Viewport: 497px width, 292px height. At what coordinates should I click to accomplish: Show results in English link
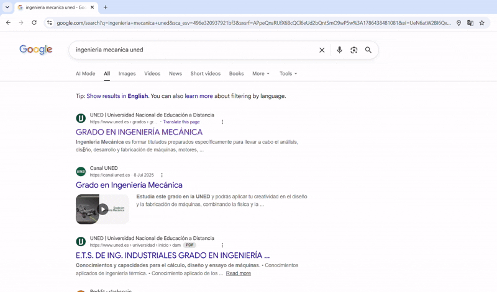click(117, 96)
